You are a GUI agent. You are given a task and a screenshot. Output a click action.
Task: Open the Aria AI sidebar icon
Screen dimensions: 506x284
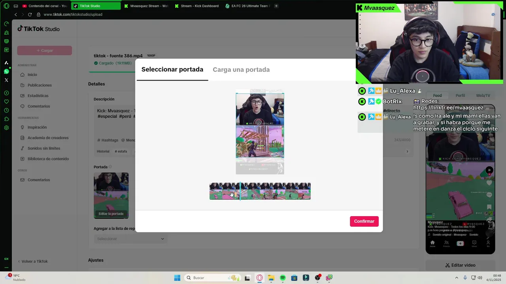click(x=6, y=63)
